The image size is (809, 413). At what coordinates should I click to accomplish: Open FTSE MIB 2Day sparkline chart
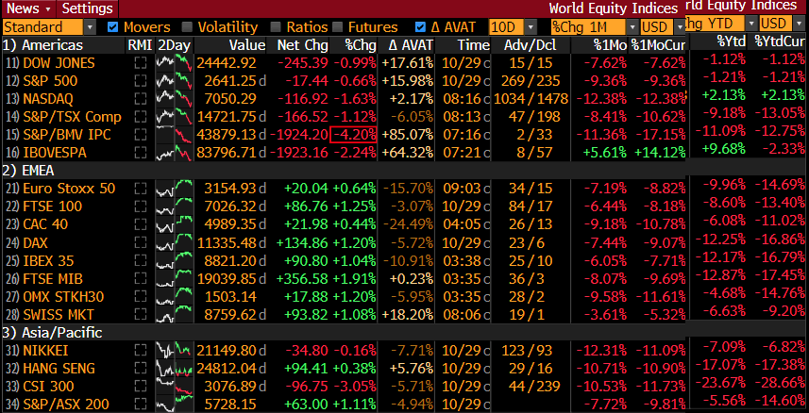pyautogui.click(x=175, y=278)
